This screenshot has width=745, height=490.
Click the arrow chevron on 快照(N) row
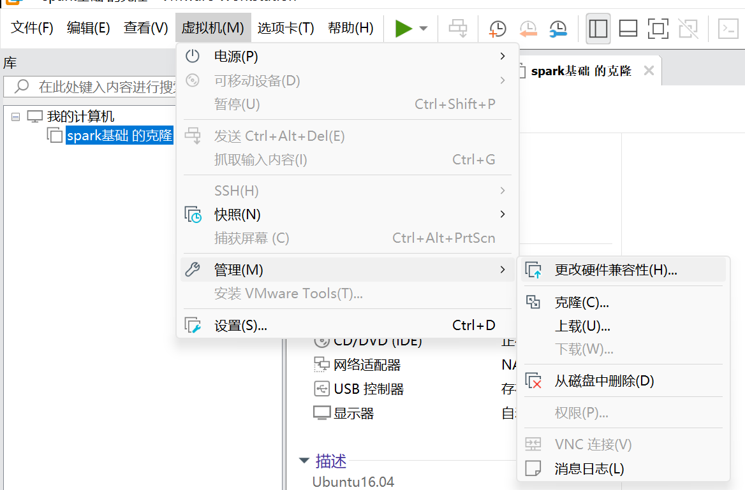tap(503, 215)
